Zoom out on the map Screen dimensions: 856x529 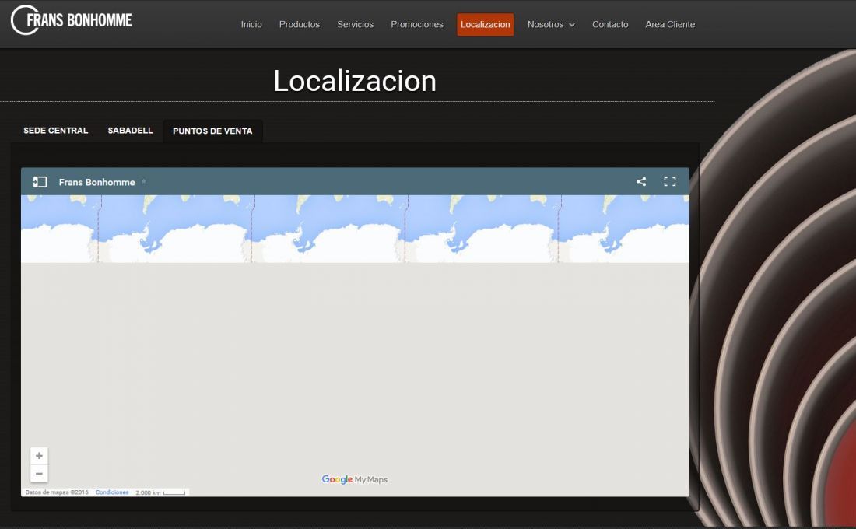click(x=40, y=473)
